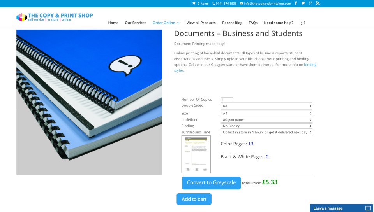This screenshot has height=212, width=374.
Task: Click the Convert to Greyscale button
Action: tap(211, 183)
